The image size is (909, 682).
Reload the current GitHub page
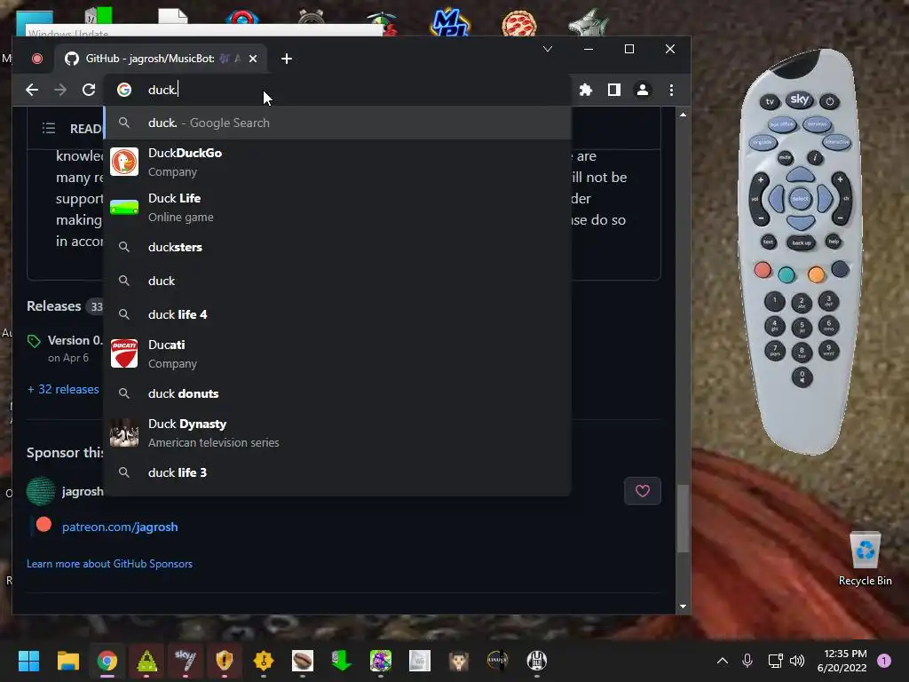click(x=89, y=90)
